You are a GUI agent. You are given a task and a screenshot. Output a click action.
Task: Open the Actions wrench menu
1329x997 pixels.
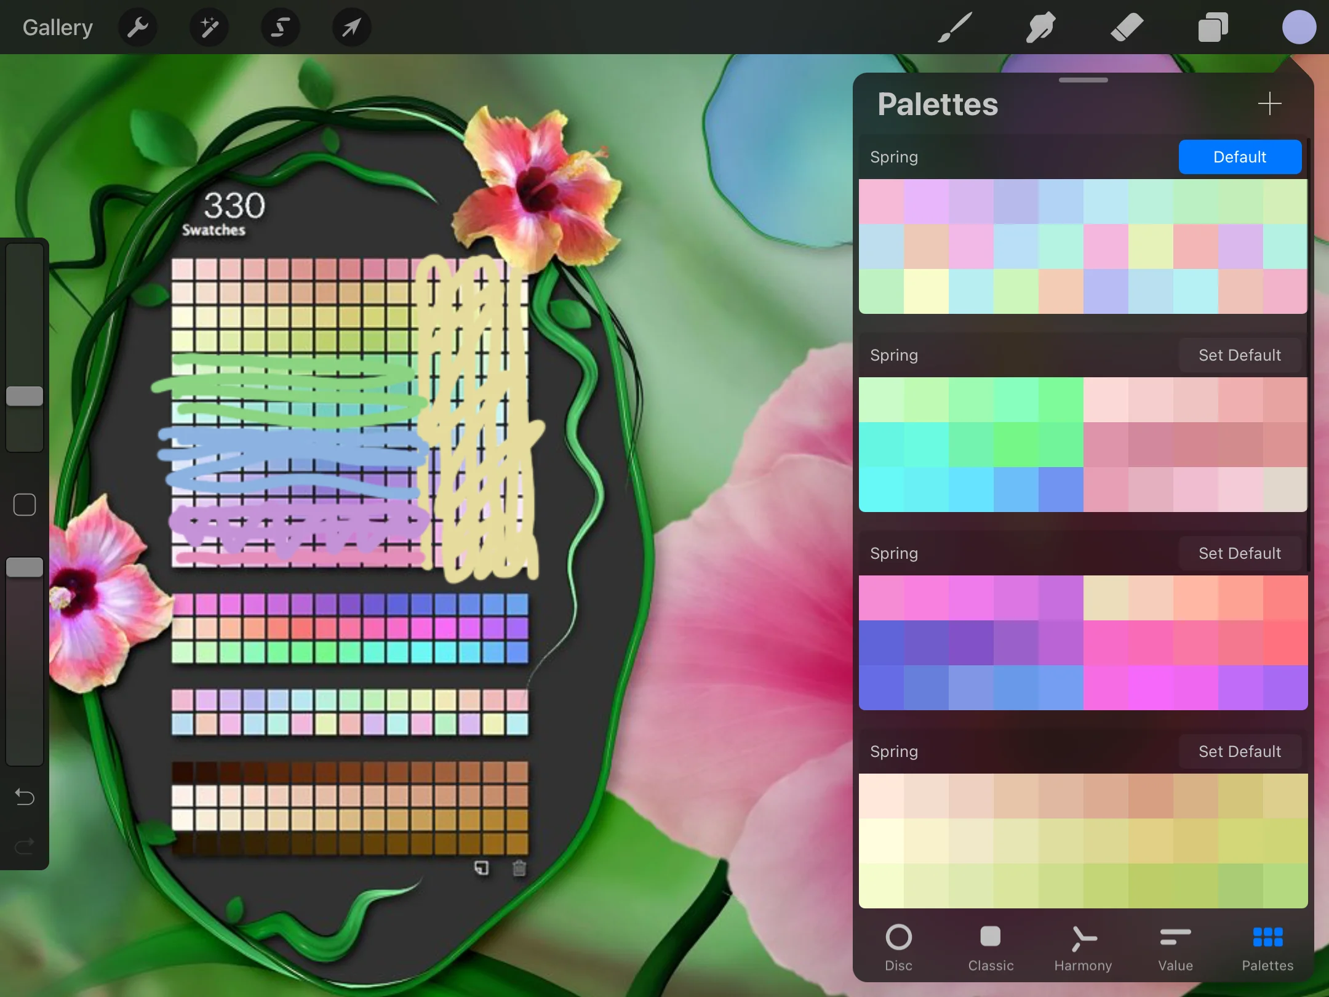(138, 27)
